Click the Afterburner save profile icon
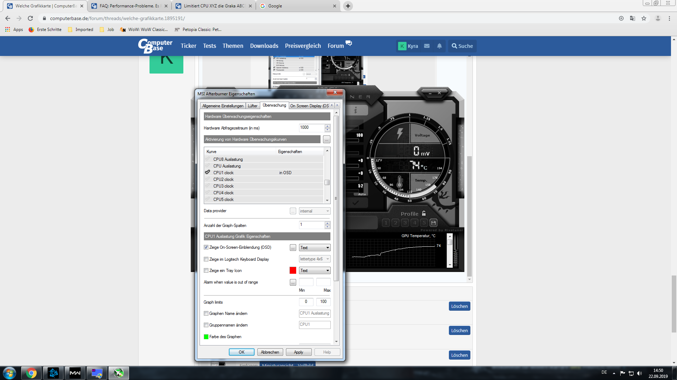The image size is (677, 380). [x=434, y=223]
